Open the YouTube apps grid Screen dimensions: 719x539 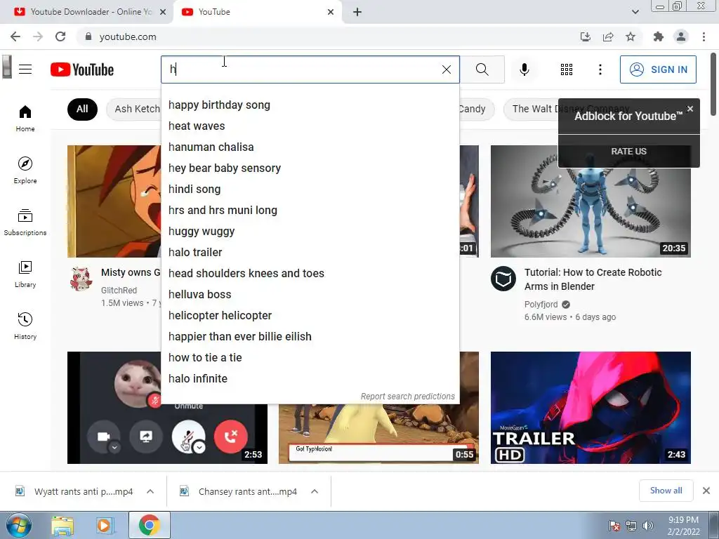(567, 69)
